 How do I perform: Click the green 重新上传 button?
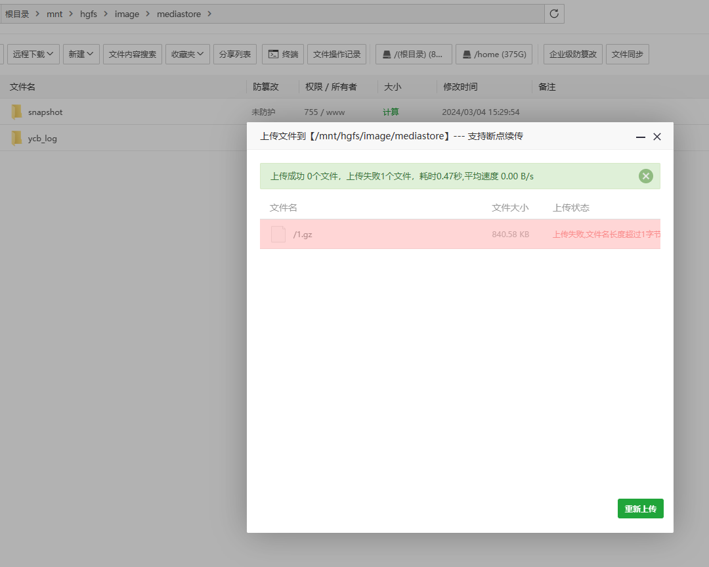[640, 509]
